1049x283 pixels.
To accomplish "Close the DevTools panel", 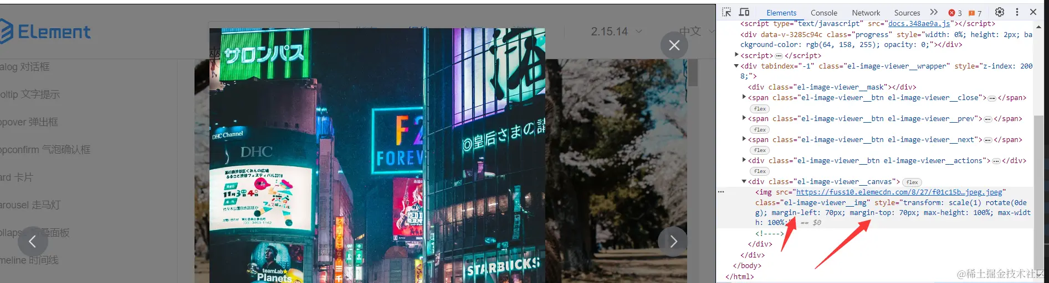I will 1033,12.
